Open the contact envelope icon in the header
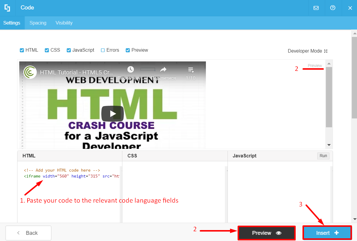 click(316, 8)
